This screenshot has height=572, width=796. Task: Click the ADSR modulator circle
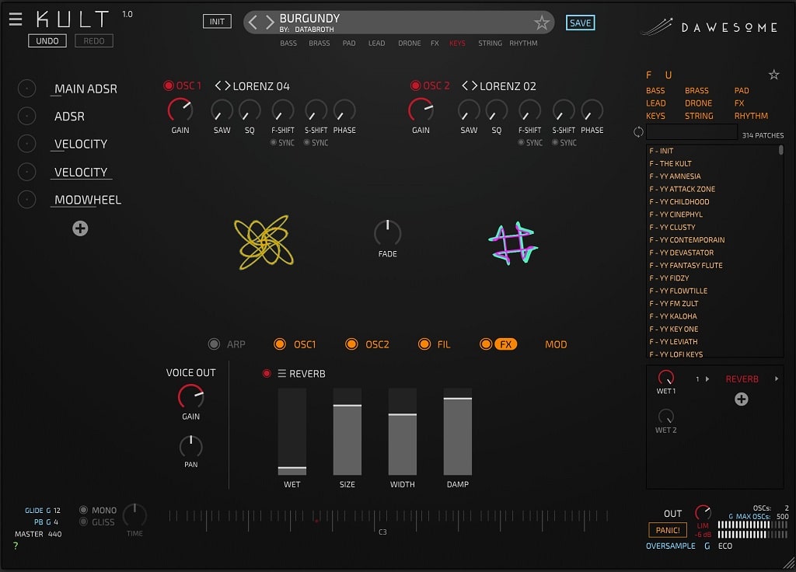click(x=27, y=117)
